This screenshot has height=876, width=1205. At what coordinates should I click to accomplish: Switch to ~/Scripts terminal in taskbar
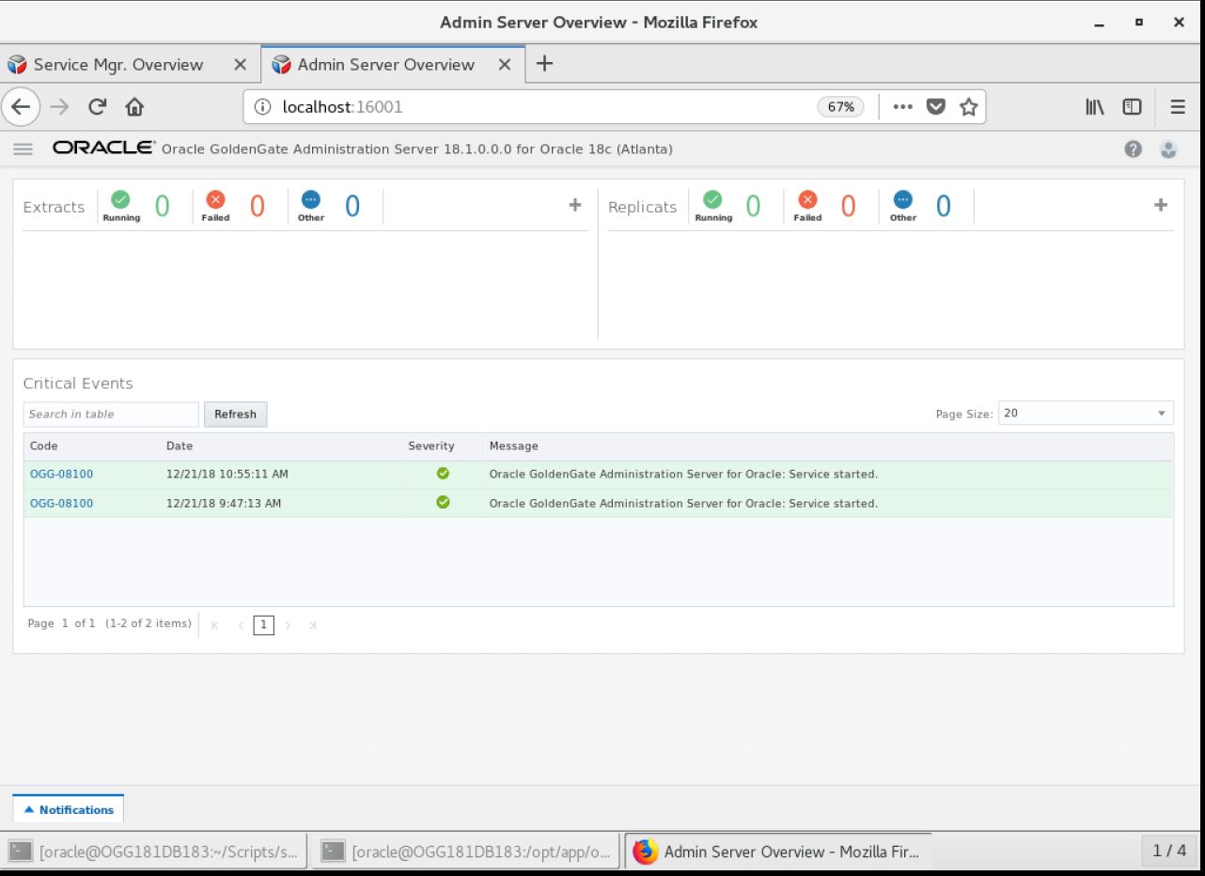click(x=155, y=852)
